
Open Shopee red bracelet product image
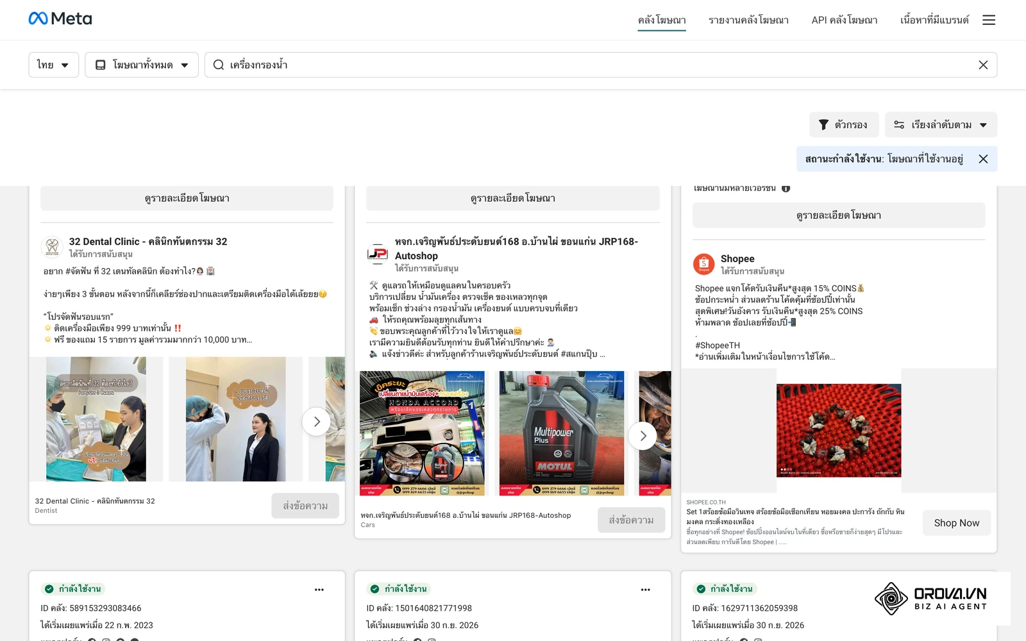(839, 430)
